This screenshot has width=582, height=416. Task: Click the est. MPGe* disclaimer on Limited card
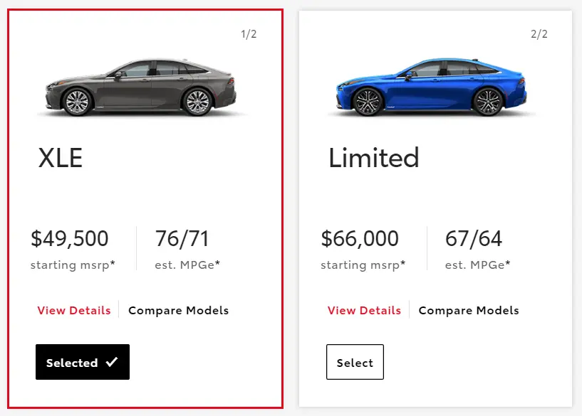coord(478,265)
